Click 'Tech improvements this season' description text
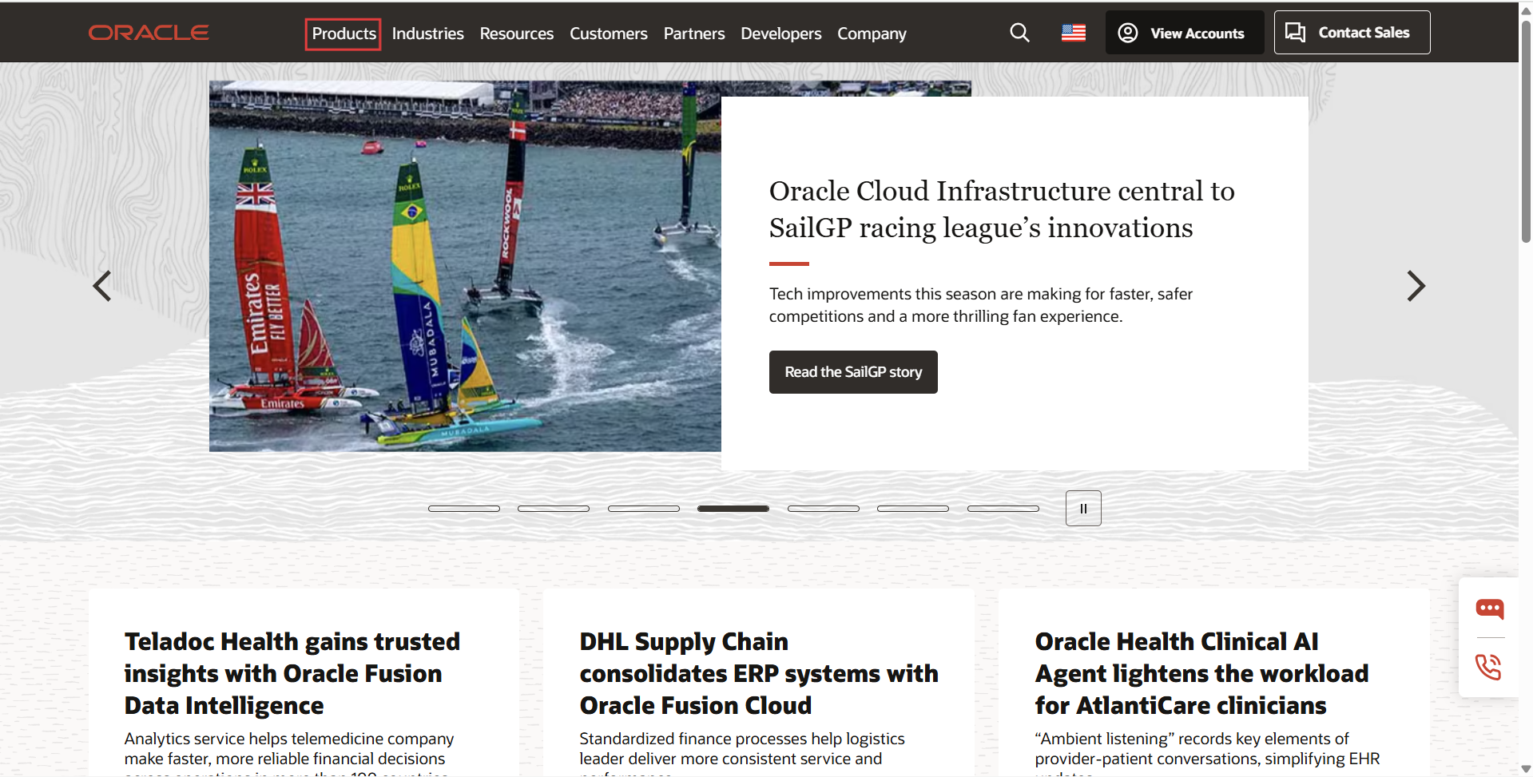This screenshot has width=1533, height=777. click(x=981, y=305)
